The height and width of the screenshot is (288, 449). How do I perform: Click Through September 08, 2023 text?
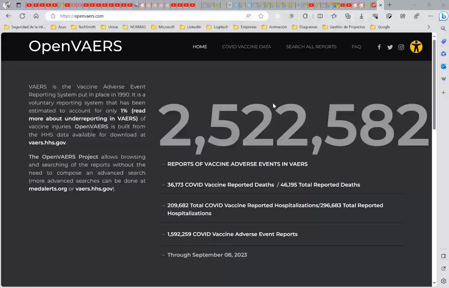coord(207,255)
